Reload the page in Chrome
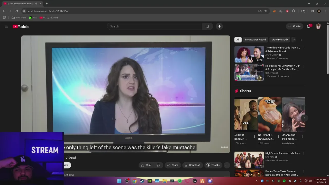The height and width of the screenshot is (185, 329). tap(17, 11)
